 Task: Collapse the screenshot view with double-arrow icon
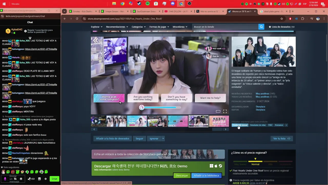pyautogui.click(x=96, y=40)
